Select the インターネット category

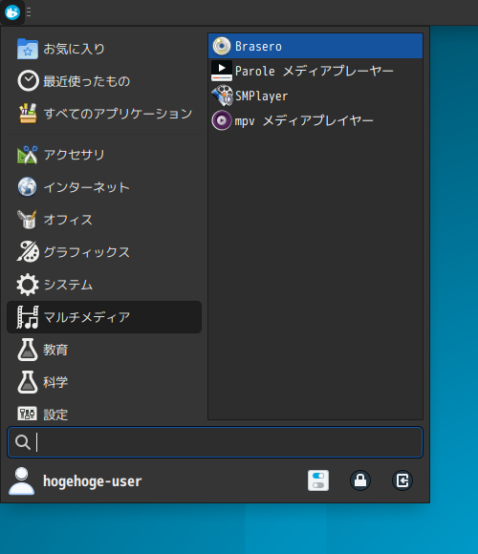click(x=104, y=187)
